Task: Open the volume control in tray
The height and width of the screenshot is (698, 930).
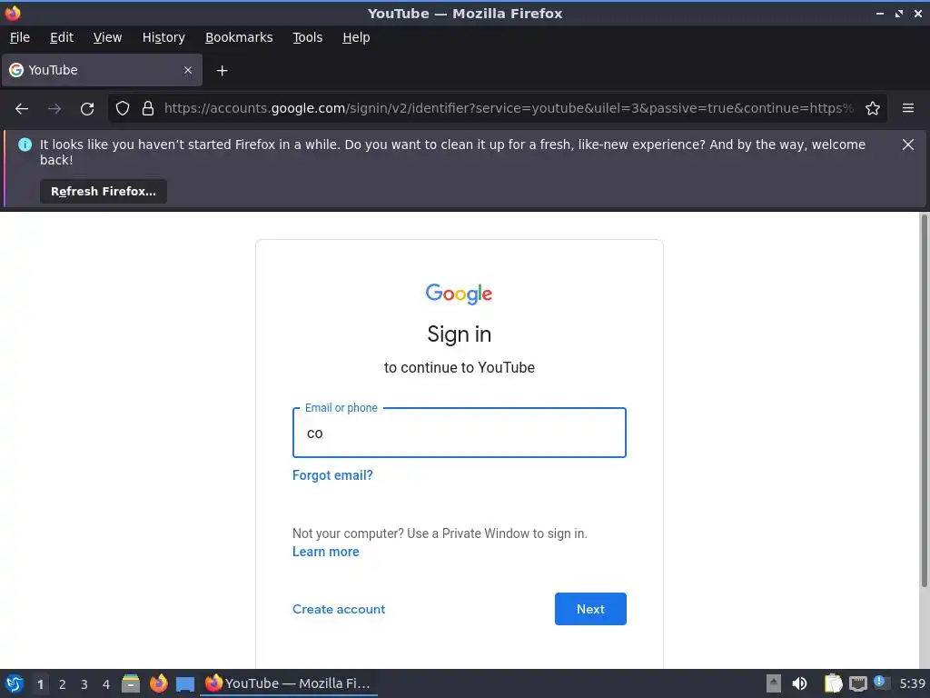Action: (799, 683)
